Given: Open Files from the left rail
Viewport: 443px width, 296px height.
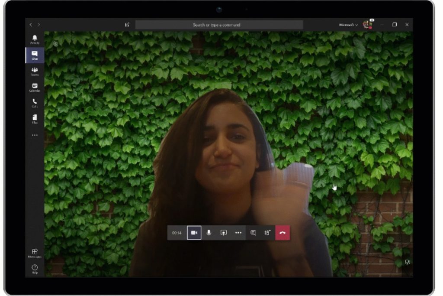Looking at the screenshot, I should [x=35, y=119].
